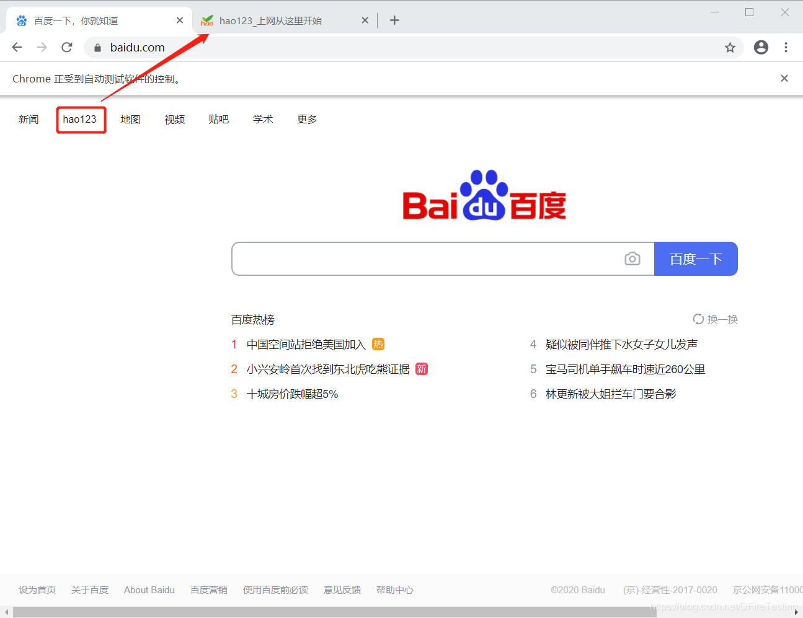Viewport: 803px width, 618px height.
Task: Click the camera icon in the search box
Action: click(x=632, y=258)
